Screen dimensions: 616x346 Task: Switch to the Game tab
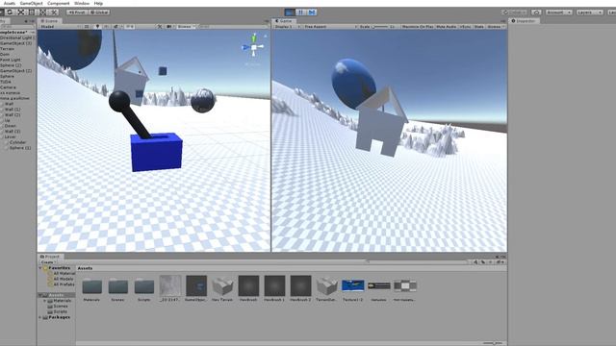(284, 21)
